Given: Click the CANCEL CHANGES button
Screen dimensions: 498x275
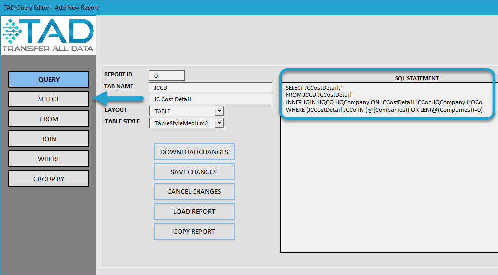Looking at the screenshot, I should pos(194,191).
